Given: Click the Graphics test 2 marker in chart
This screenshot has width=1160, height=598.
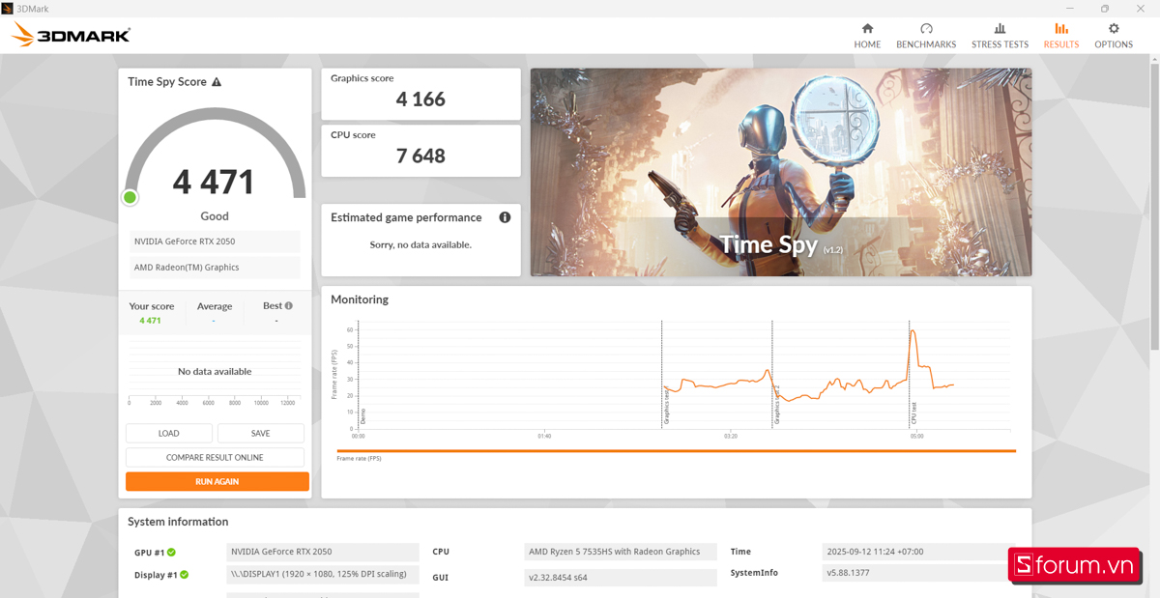Looking at the screenshot, I should (x=776, y=405).
